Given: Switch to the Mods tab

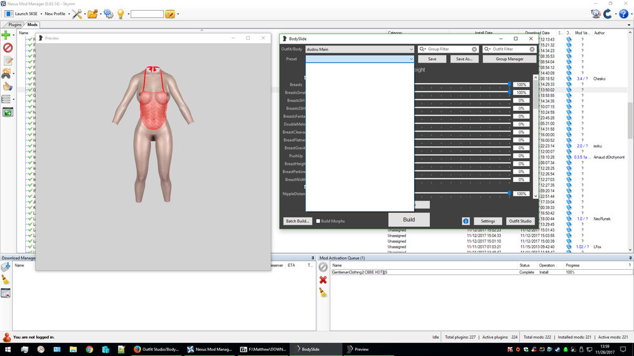Looking at the screenshot, I should tap(32, 25).
